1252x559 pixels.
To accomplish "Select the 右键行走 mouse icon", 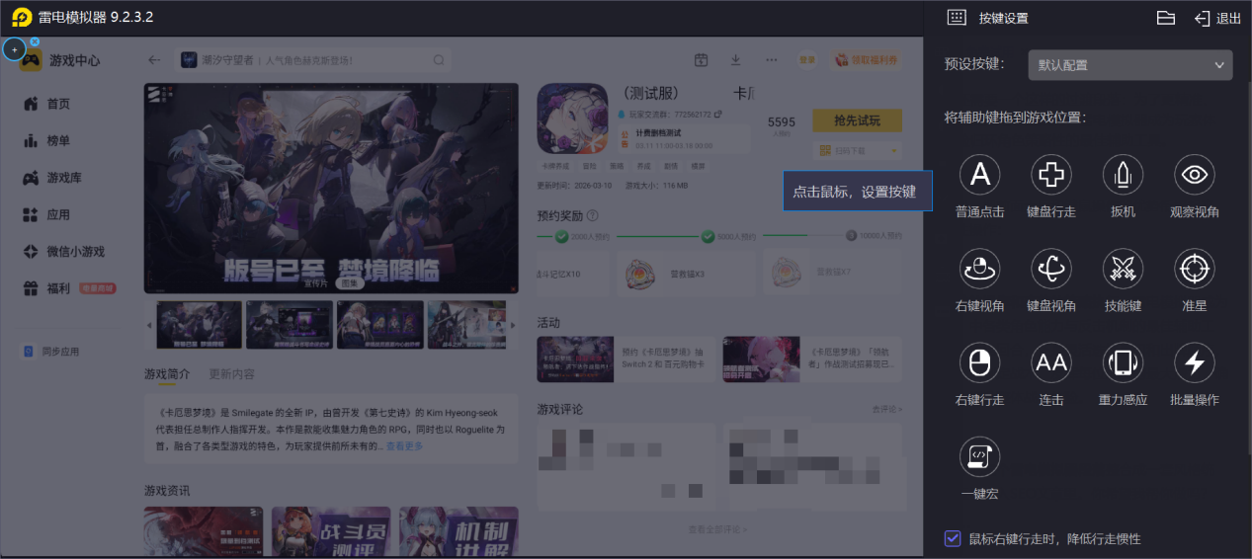I will (x=979, y=362).
